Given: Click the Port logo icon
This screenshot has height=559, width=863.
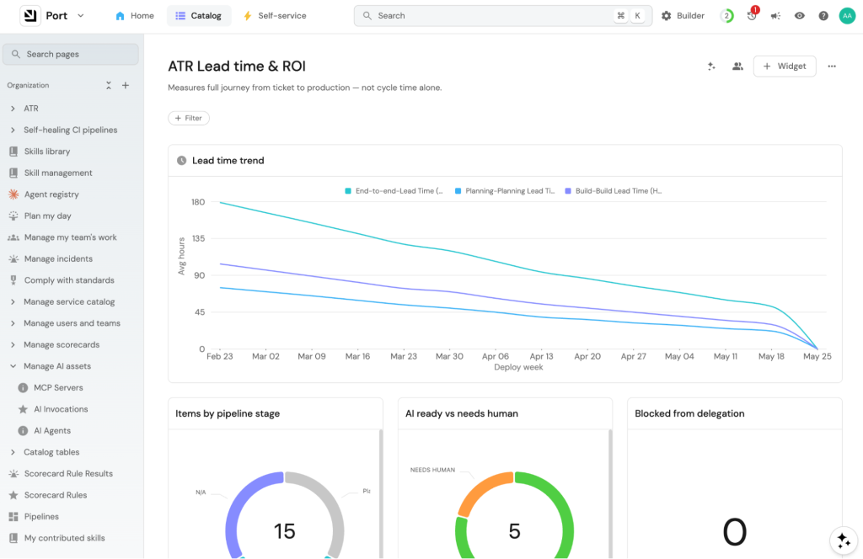Looking at the screenshot, I should coord(30,15).
